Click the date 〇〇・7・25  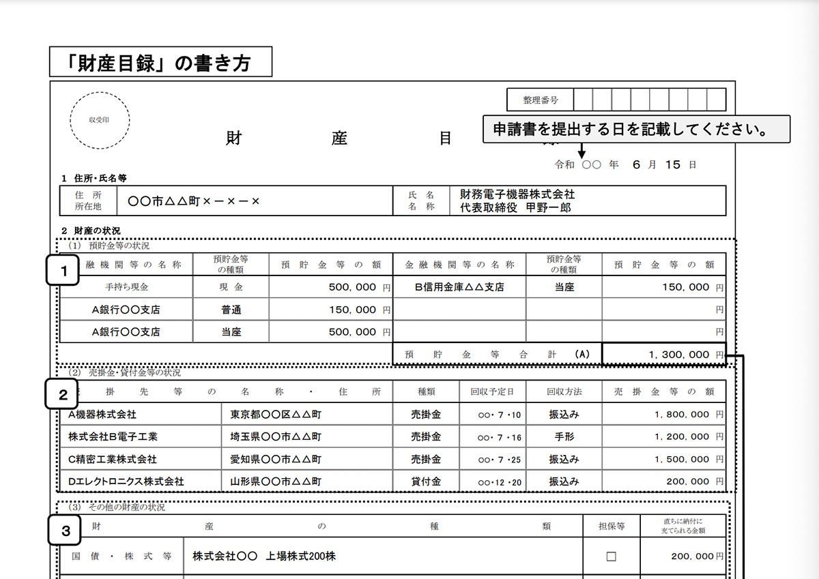coord(499,460)
